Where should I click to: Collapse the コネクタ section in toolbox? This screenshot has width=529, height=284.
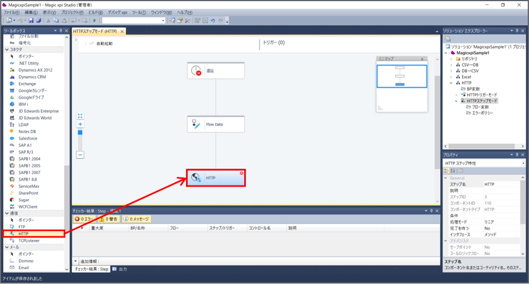(6, 49)
